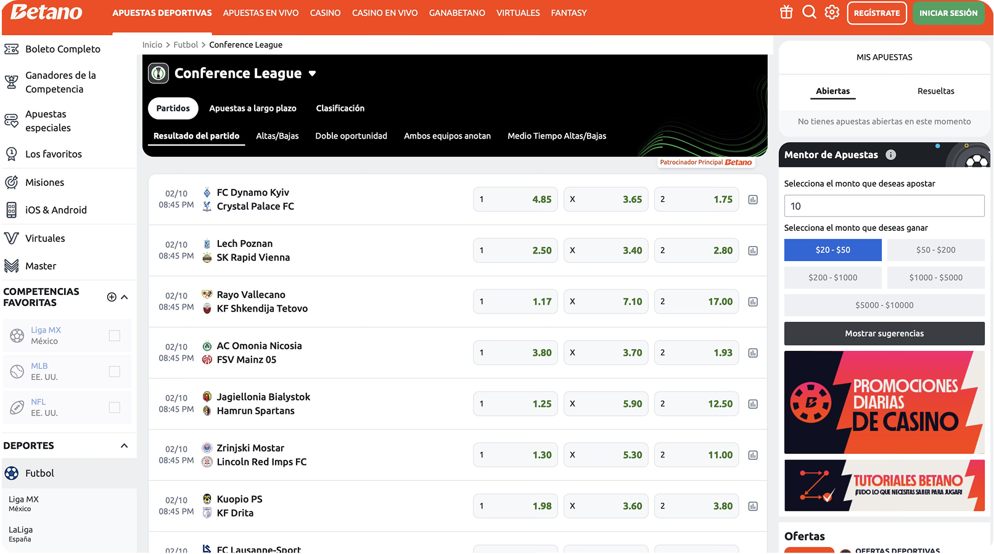Tick the MLB favorite checkbox
The height and width of the screenshot is (554, 994).
pos(115,371)
